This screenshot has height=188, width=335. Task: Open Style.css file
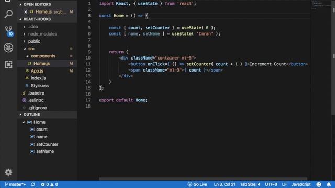point(40,86)
